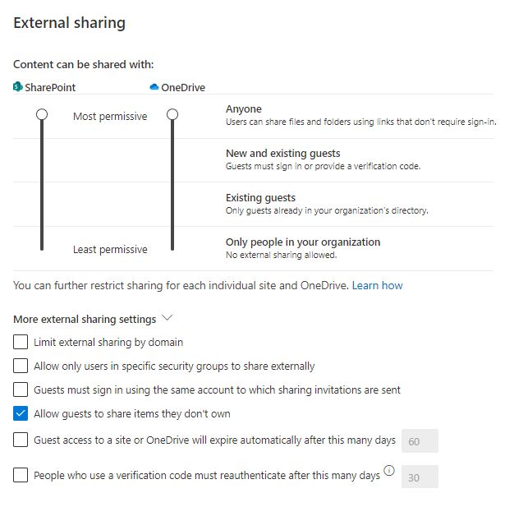Click the OneDrive cloud icon
This screenshot has width=514, height=507.
[x=154, y=87]
